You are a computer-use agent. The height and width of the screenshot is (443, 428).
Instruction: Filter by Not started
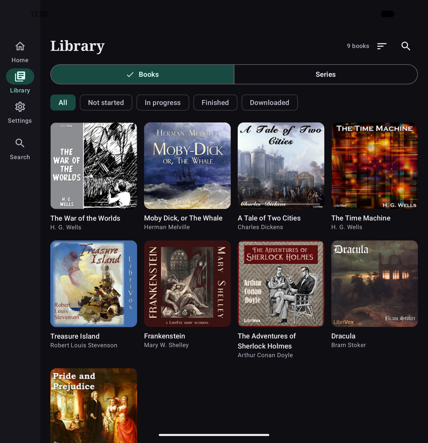[106, 103]
